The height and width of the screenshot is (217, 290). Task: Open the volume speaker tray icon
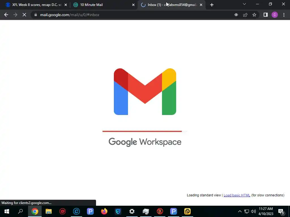(253, 211)
